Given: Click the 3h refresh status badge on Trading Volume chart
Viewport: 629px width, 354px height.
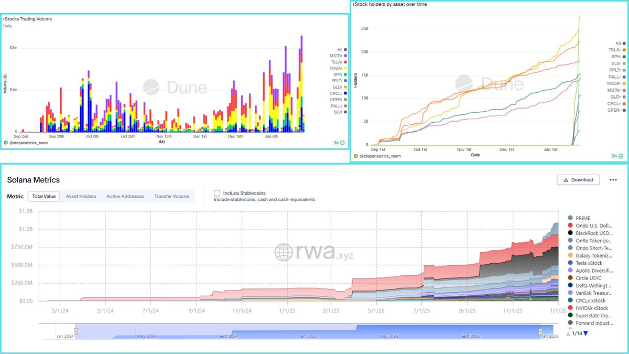Looking at the screenshot, I should coord(339,142).
